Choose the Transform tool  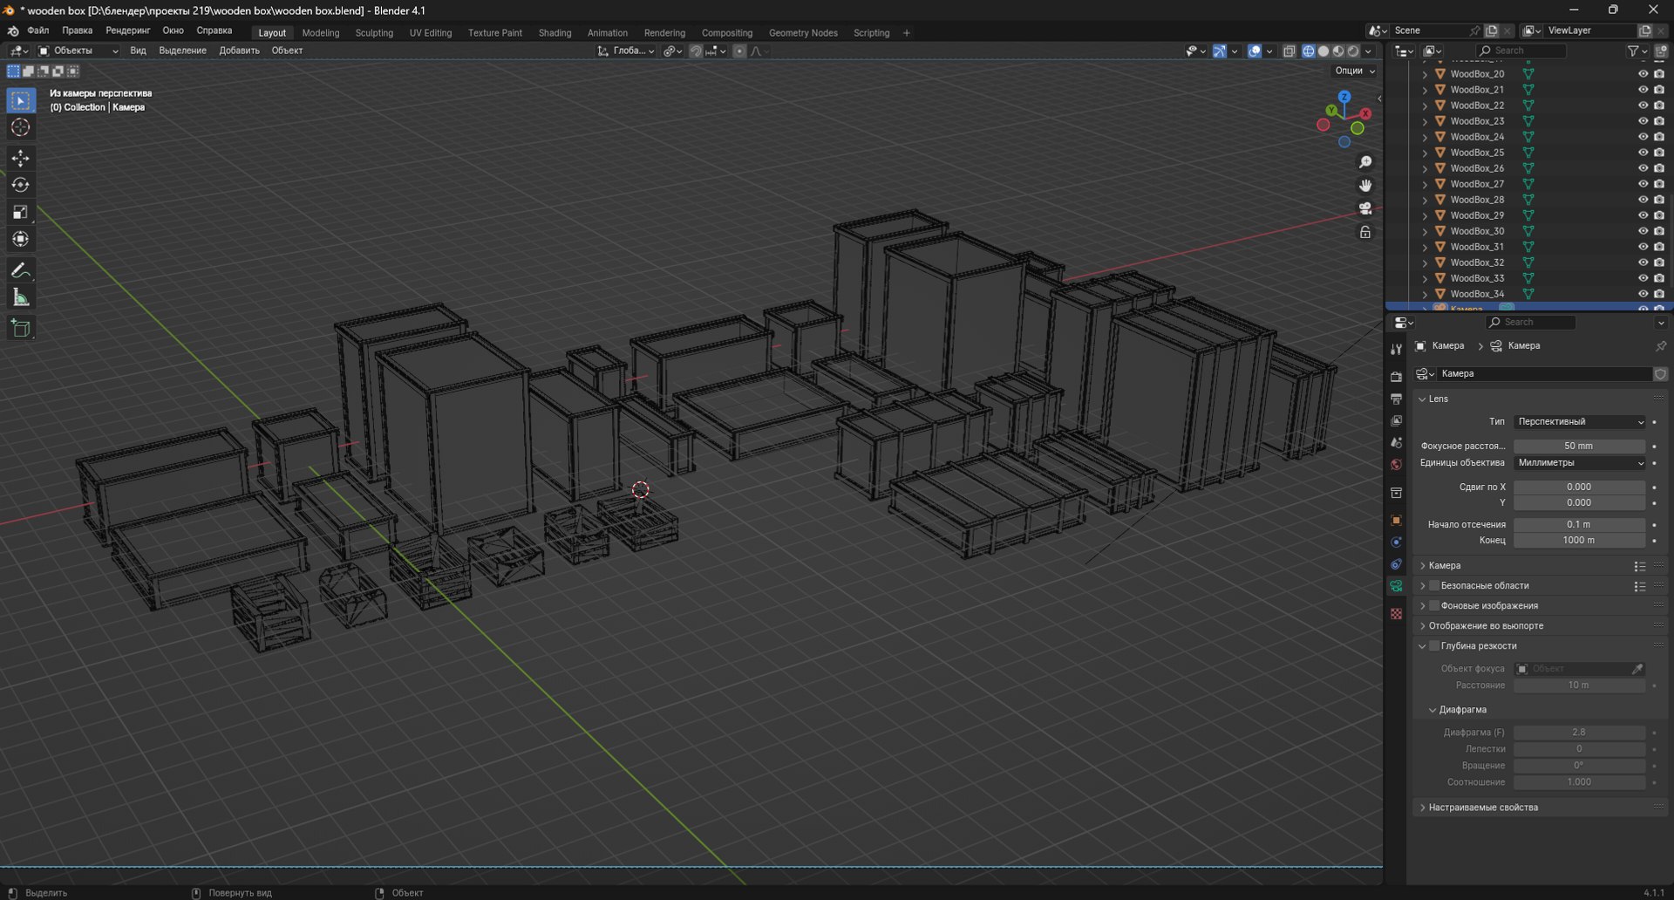pyautogui.click(x=20, y=239)
